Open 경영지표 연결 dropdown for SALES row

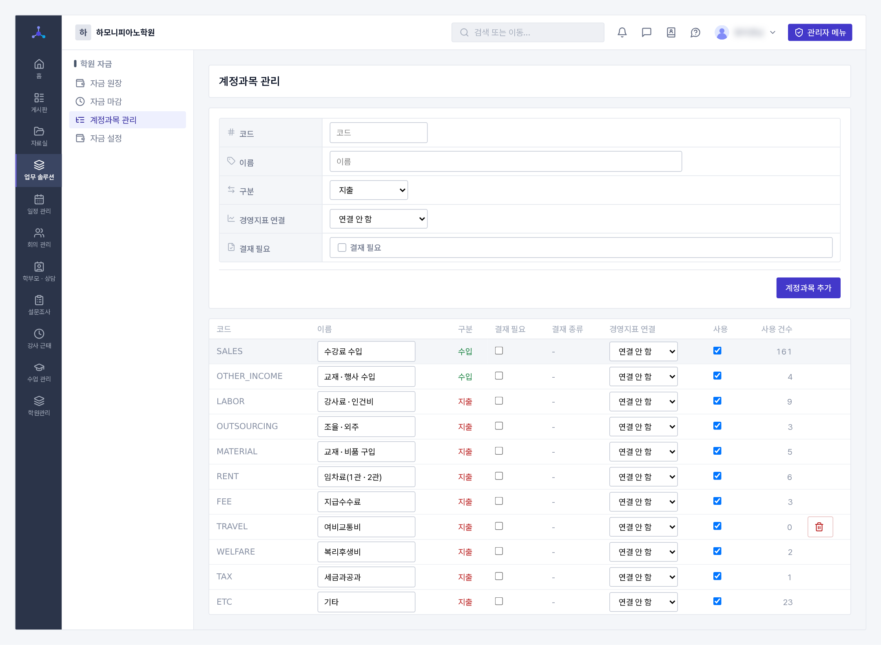[x=643, y=351]
